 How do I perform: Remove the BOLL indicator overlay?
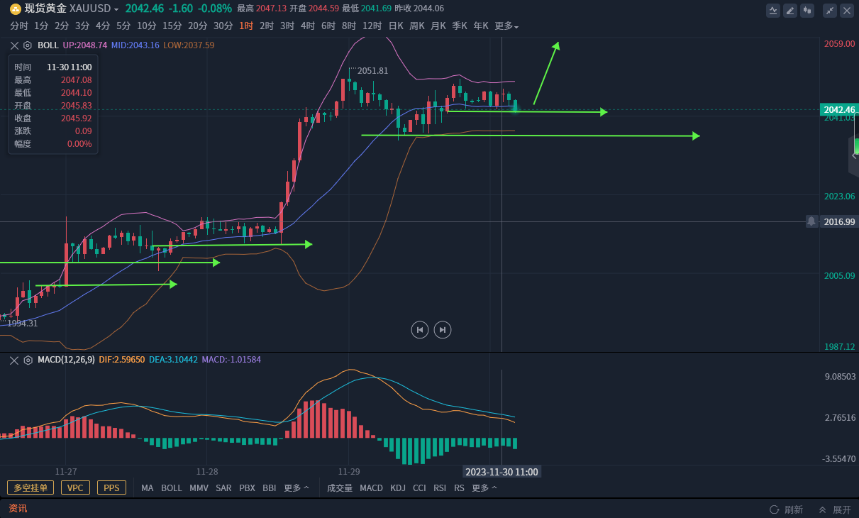(x=14, y=45)
